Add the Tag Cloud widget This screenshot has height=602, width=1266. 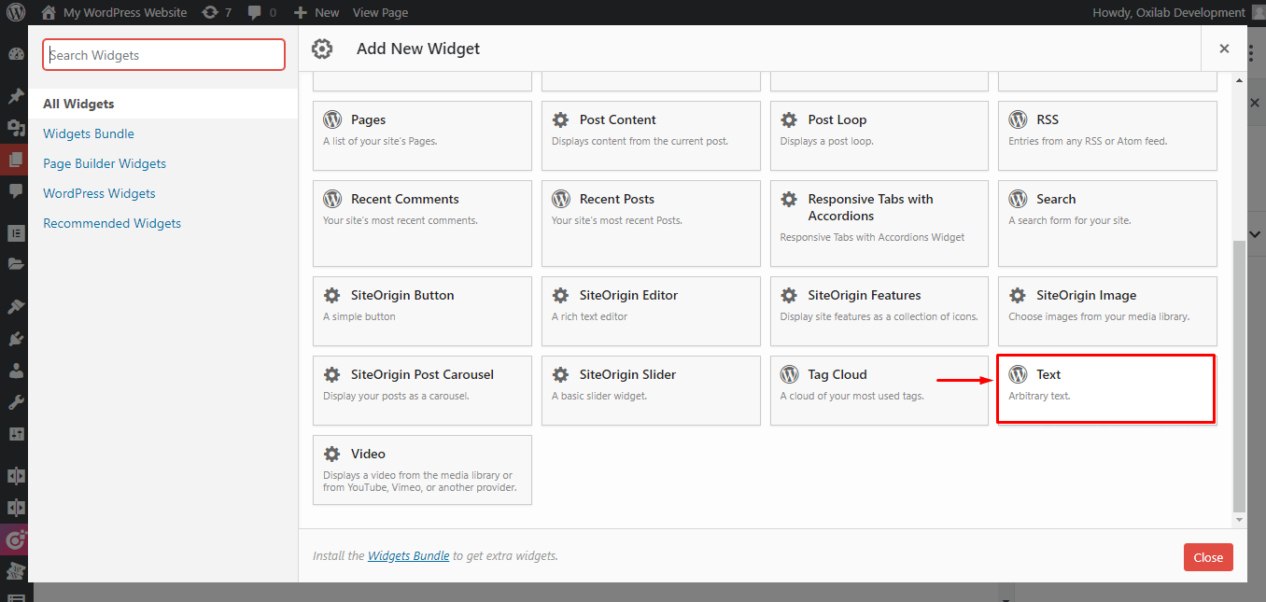click(x=879, y=390)
